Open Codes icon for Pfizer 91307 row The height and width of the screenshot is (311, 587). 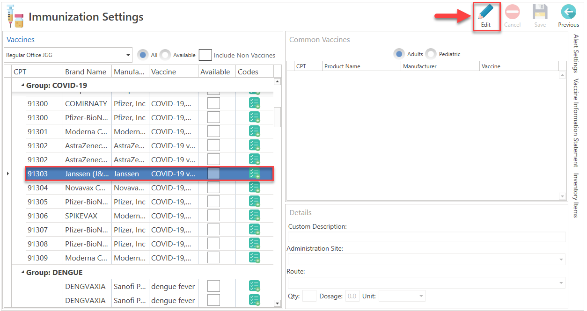pos(254,230)
